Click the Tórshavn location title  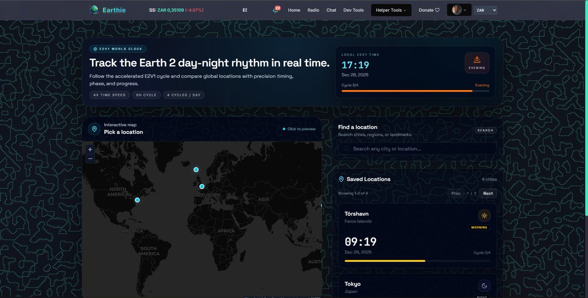coord(357,214)
